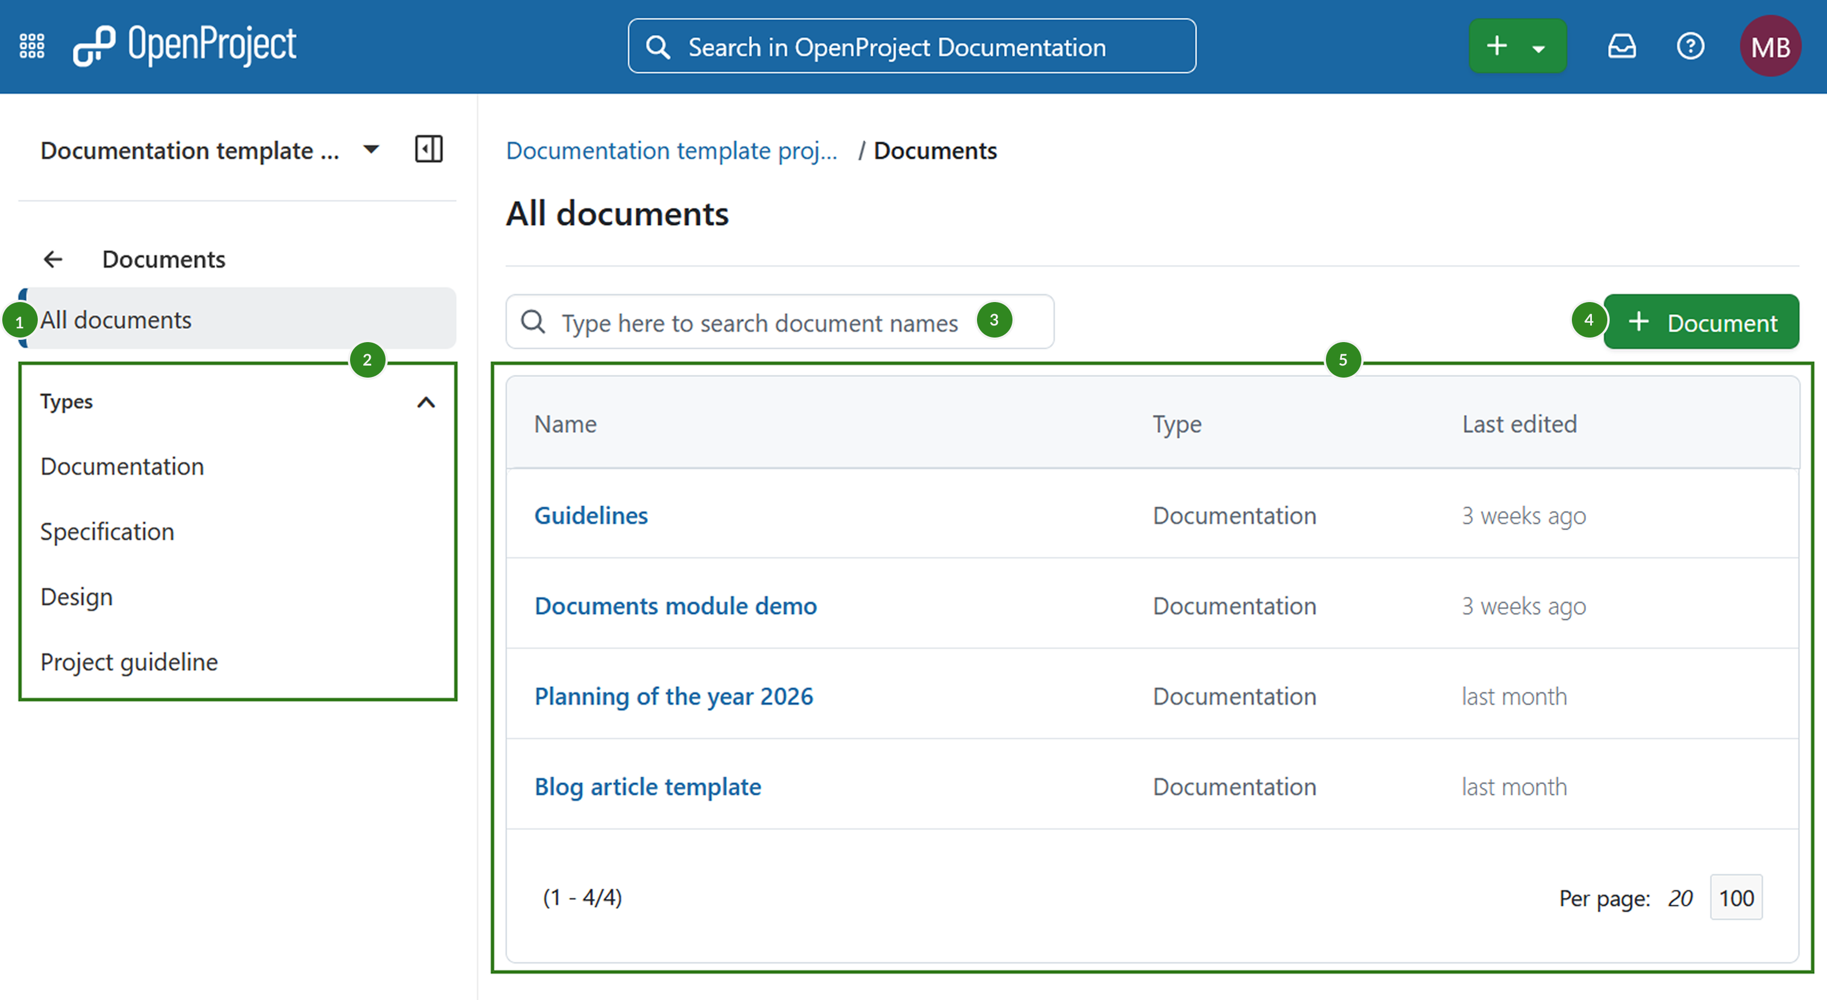
Task: Collapse the Types section chevron
Action: click(x=426, y=402)
